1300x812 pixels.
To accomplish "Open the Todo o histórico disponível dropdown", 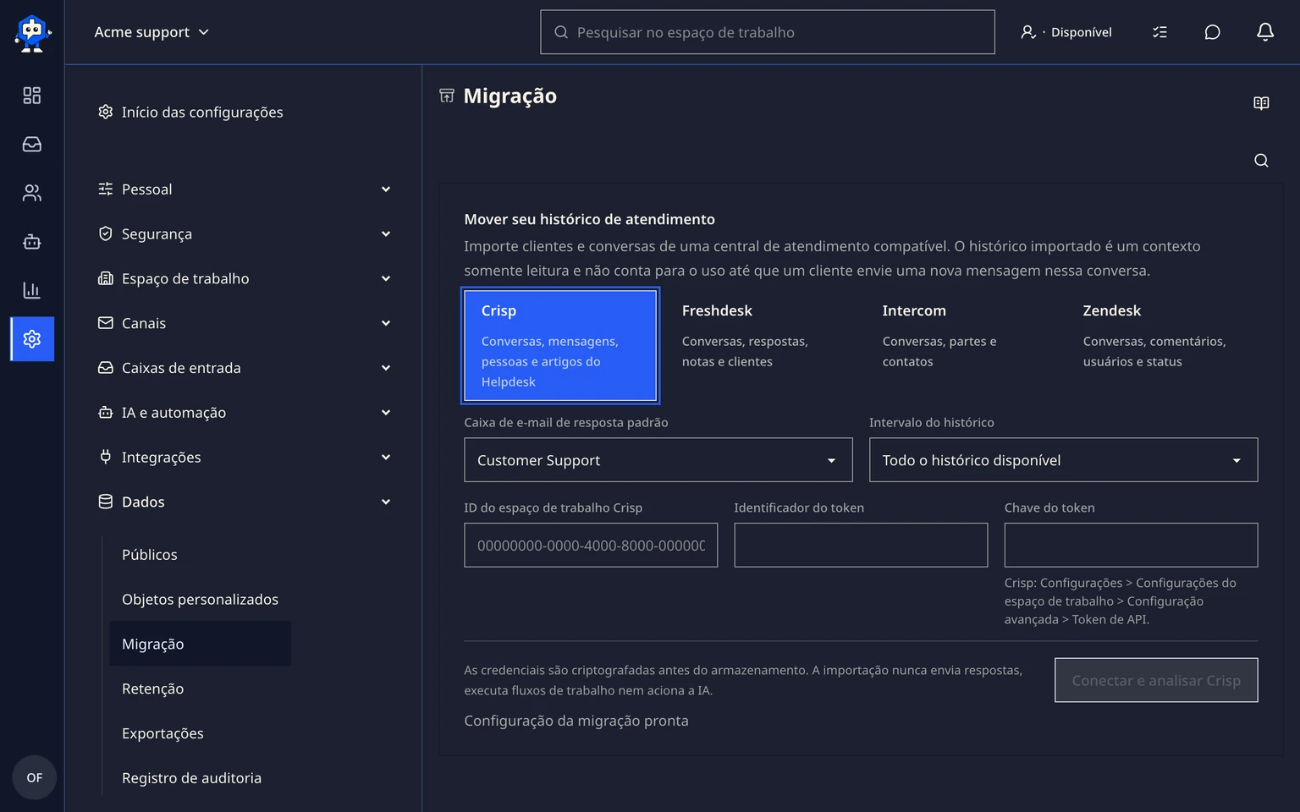I will click(x=1063, y=460).
